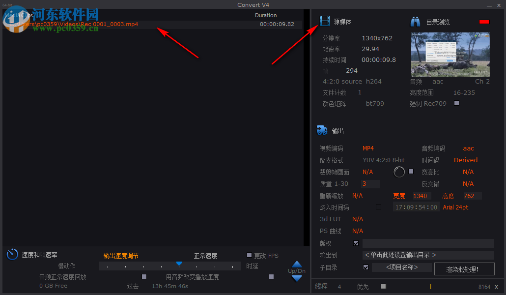
Task: Click the Up/Dn upward blue arrow
Action: [x=296, y=263]
